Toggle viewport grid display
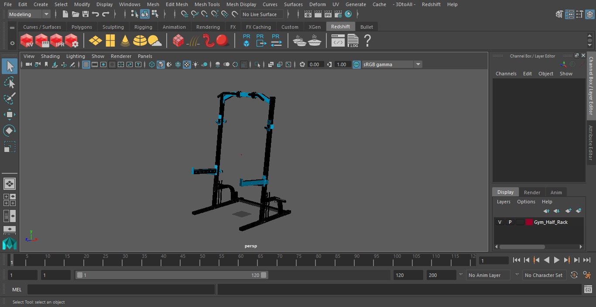 coord(86,64)
